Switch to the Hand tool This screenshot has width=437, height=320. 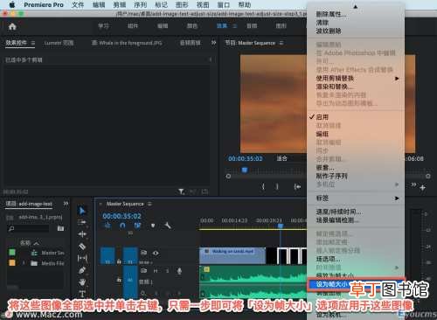tap(82, 282)
